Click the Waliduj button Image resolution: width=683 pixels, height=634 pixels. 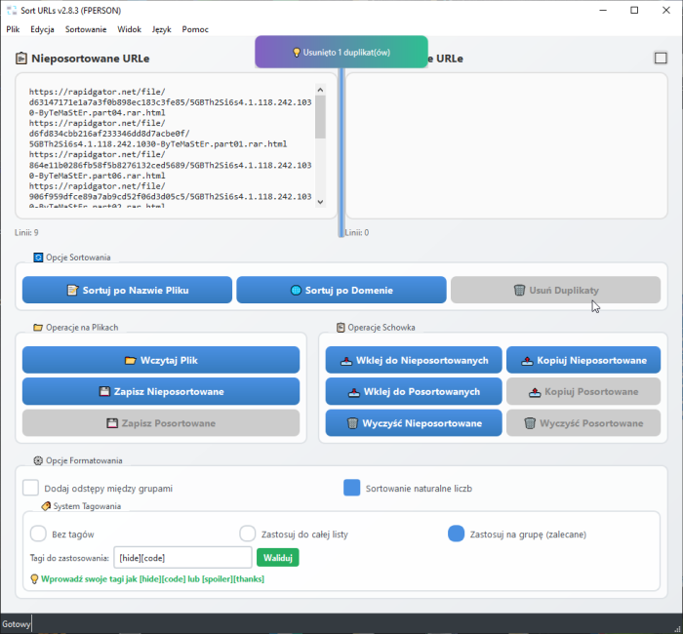click(x=277, y=557)
